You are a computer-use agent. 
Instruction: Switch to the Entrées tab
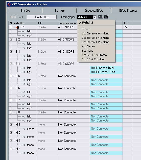click(x=25, y=11)
